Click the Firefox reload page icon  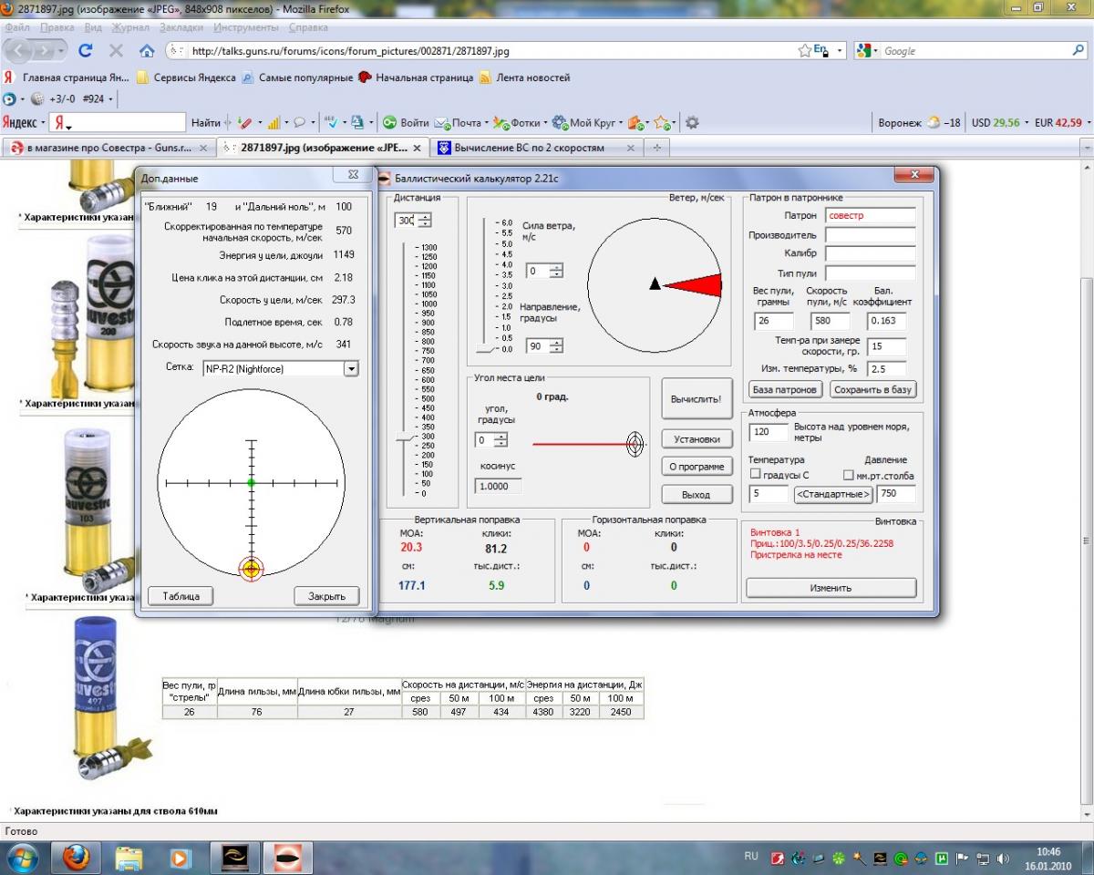(86, 51)
